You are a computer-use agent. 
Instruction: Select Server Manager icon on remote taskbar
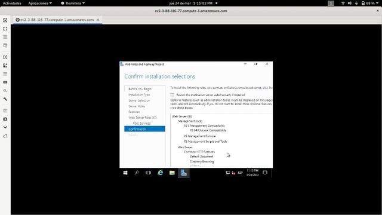pos(184,173)
